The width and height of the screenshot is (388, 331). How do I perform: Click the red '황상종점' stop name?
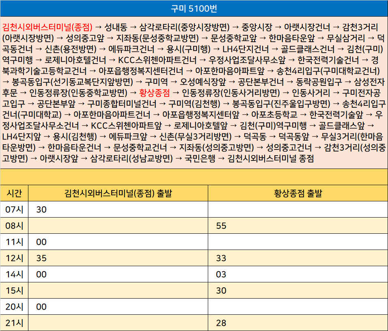point(154,93)
